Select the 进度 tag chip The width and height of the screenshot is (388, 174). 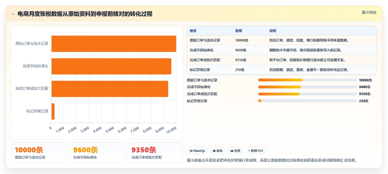coord(235,151)
